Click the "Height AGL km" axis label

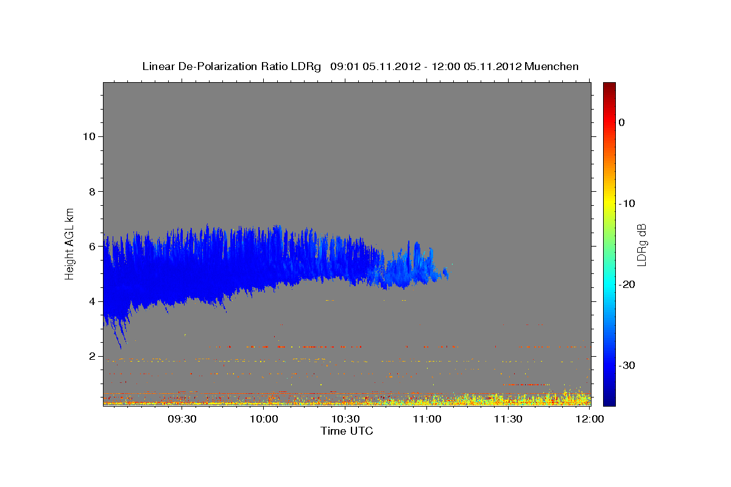click(x=70, y=243)
